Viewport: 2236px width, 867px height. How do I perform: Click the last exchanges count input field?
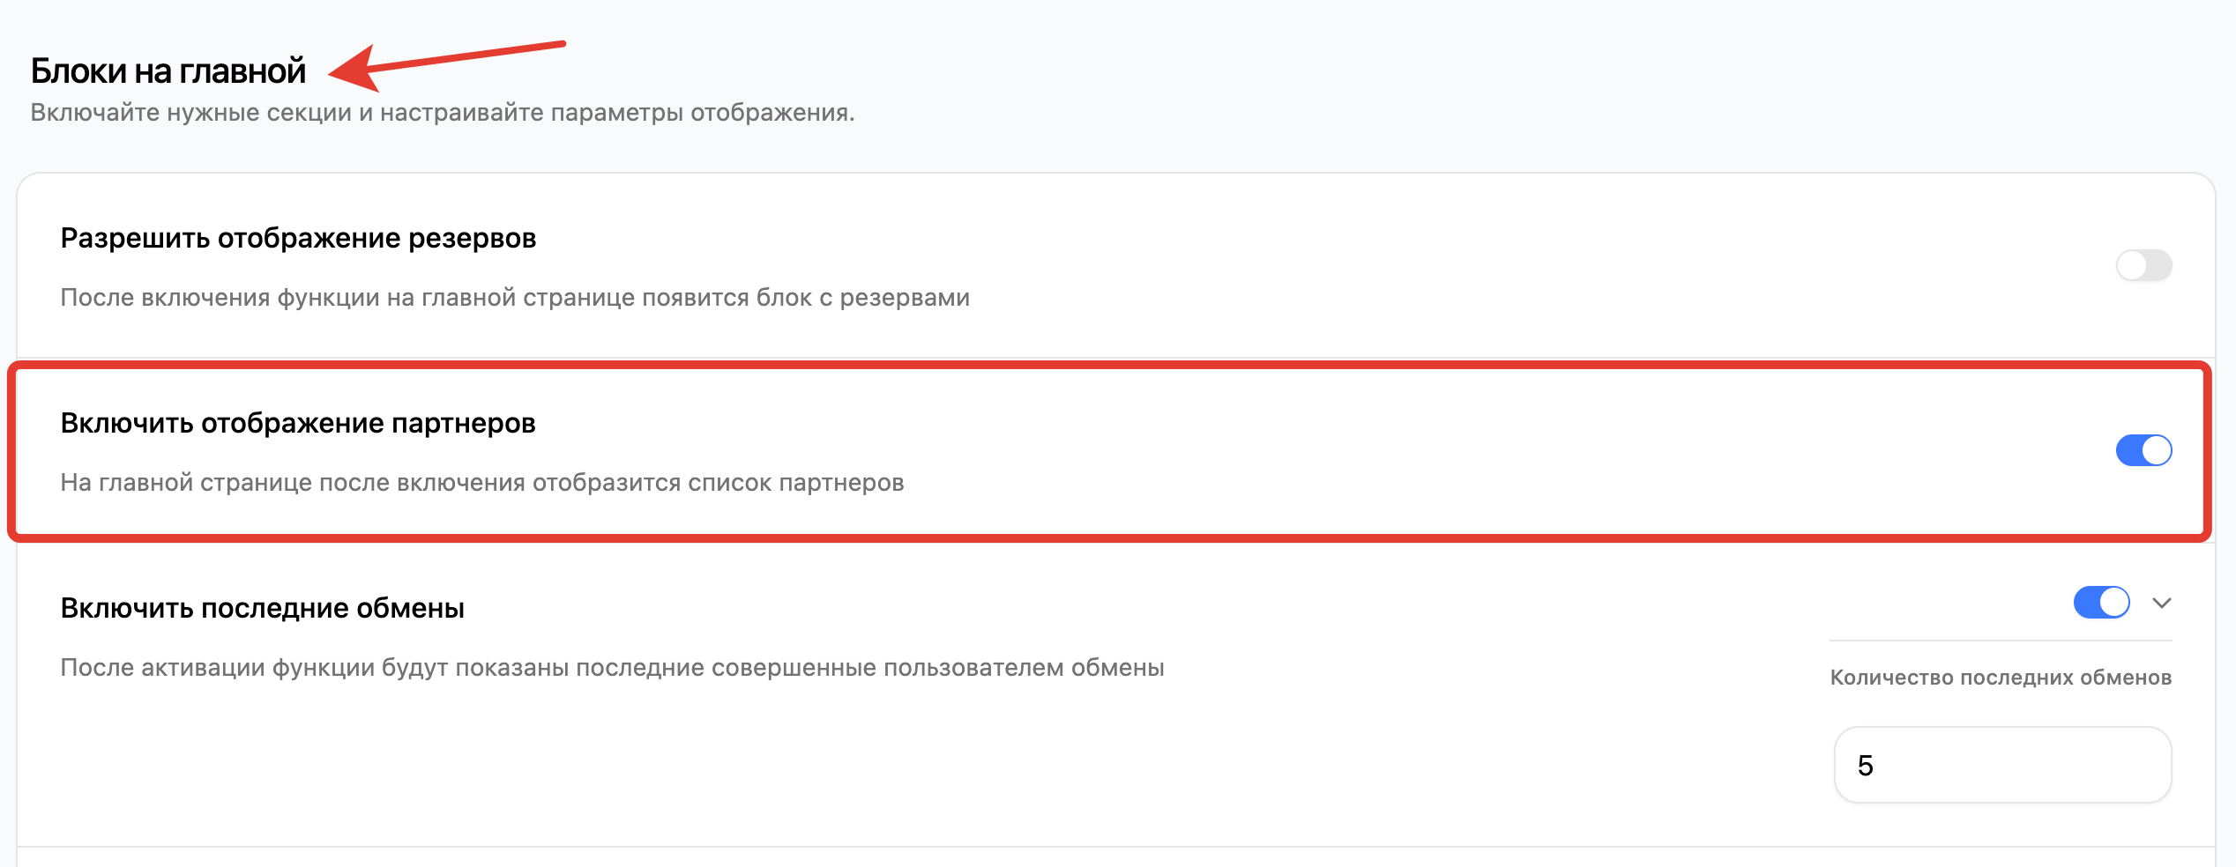tap(2001, 765)
